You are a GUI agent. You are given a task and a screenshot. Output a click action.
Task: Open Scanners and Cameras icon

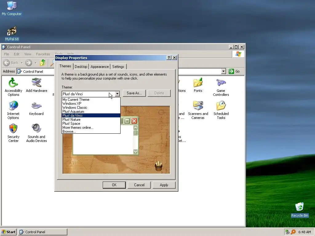coord(198,110)
